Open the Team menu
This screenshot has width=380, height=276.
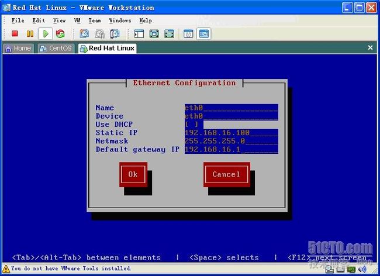pos(95,20)
